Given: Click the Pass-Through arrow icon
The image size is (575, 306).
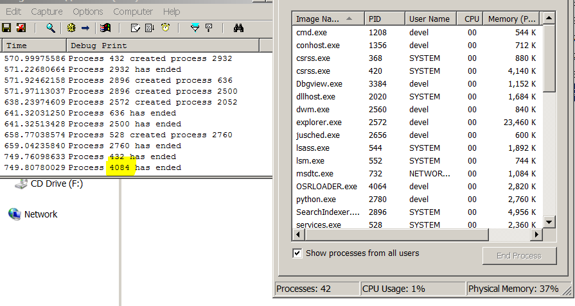Looking at the screenshot, I should [x=85, y=28].
